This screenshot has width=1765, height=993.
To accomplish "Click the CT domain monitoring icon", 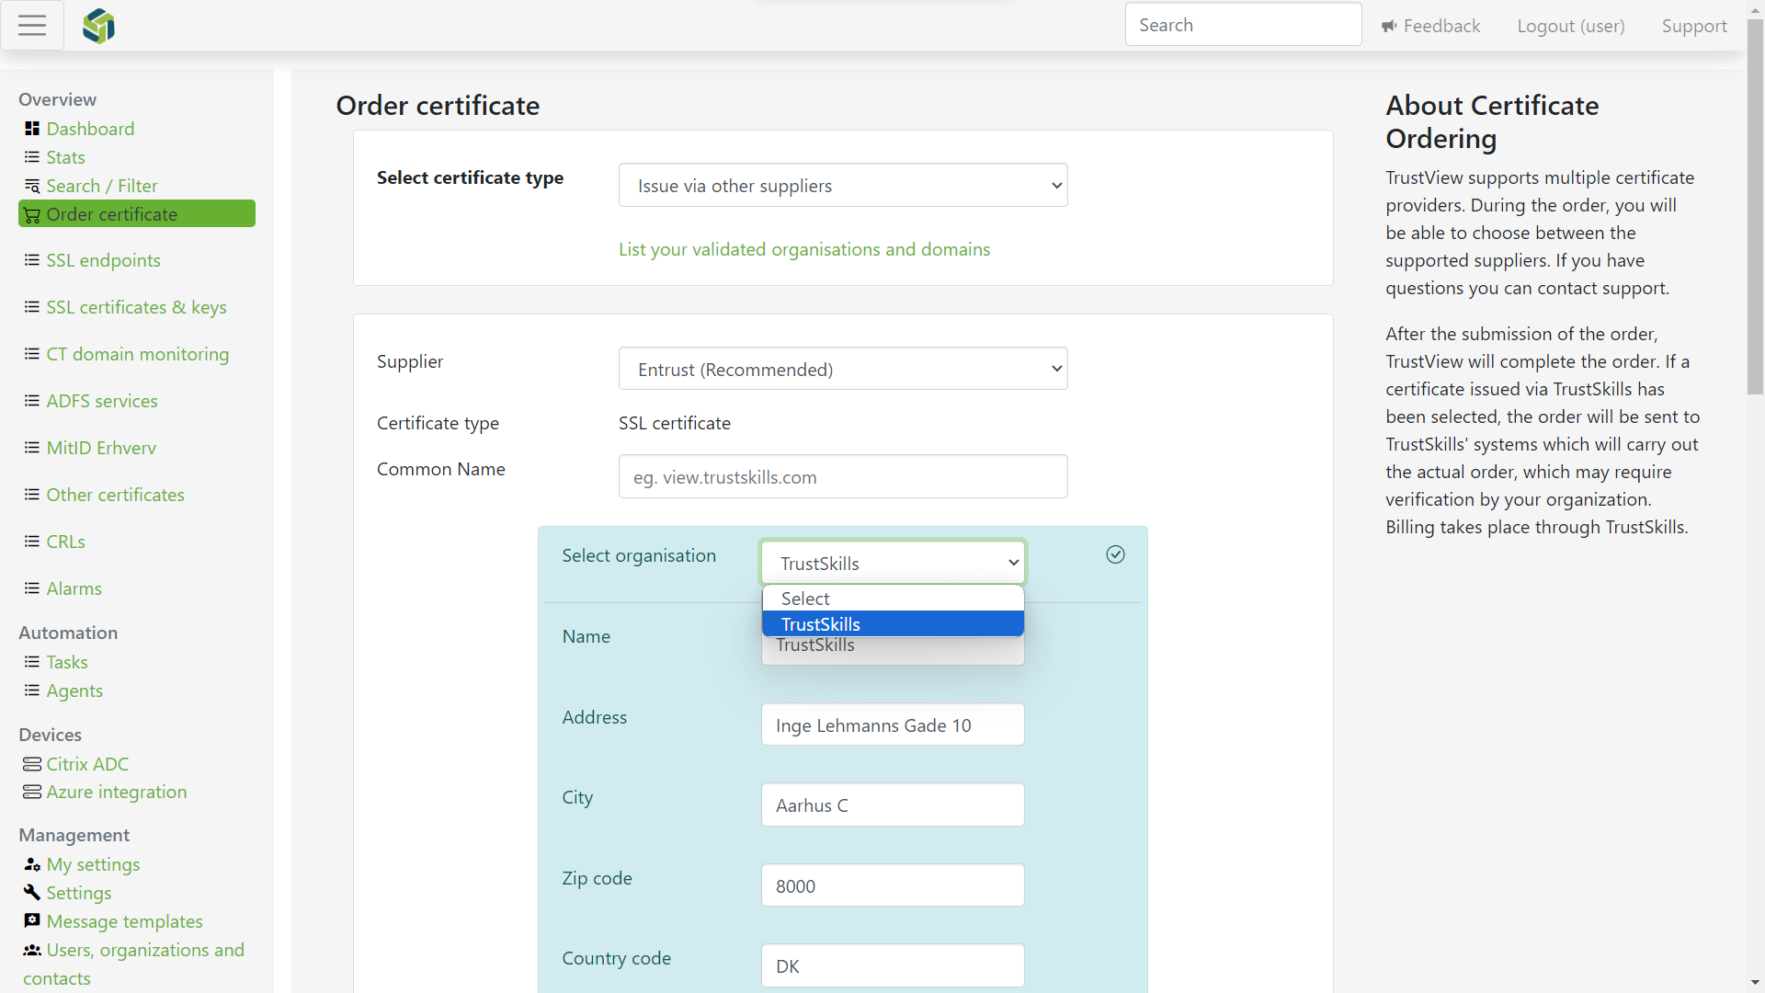I will click(32, 354).
